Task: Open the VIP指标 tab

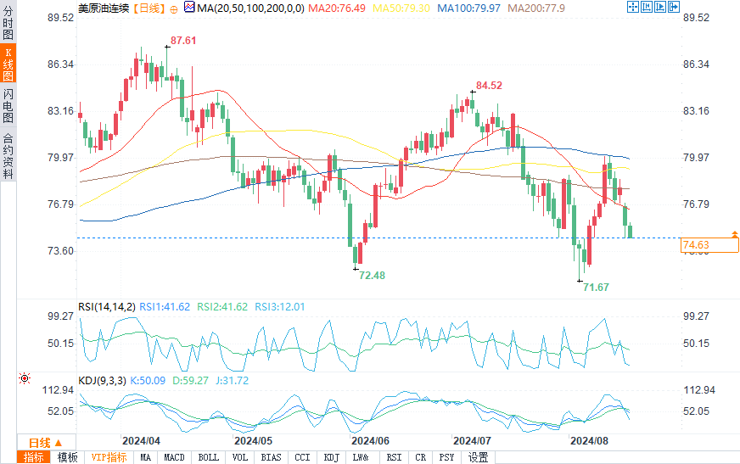Action: (x=109, y=457)
